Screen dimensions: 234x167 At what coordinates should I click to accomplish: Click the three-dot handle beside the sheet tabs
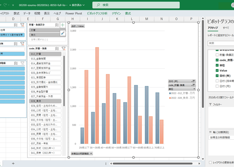tap(106, 163)
